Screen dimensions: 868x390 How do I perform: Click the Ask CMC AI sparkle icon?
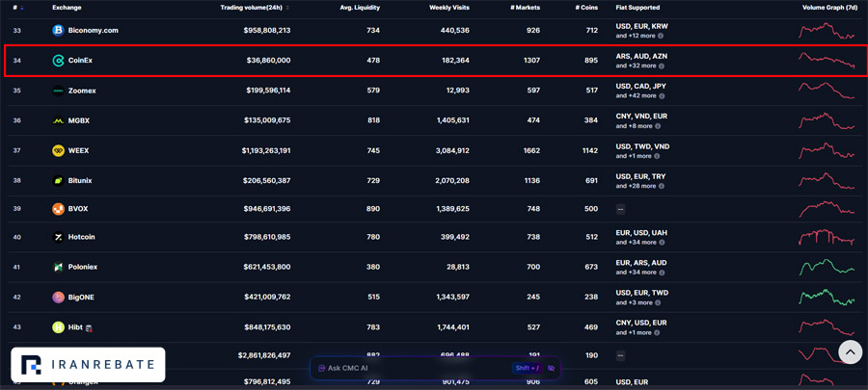321,368
